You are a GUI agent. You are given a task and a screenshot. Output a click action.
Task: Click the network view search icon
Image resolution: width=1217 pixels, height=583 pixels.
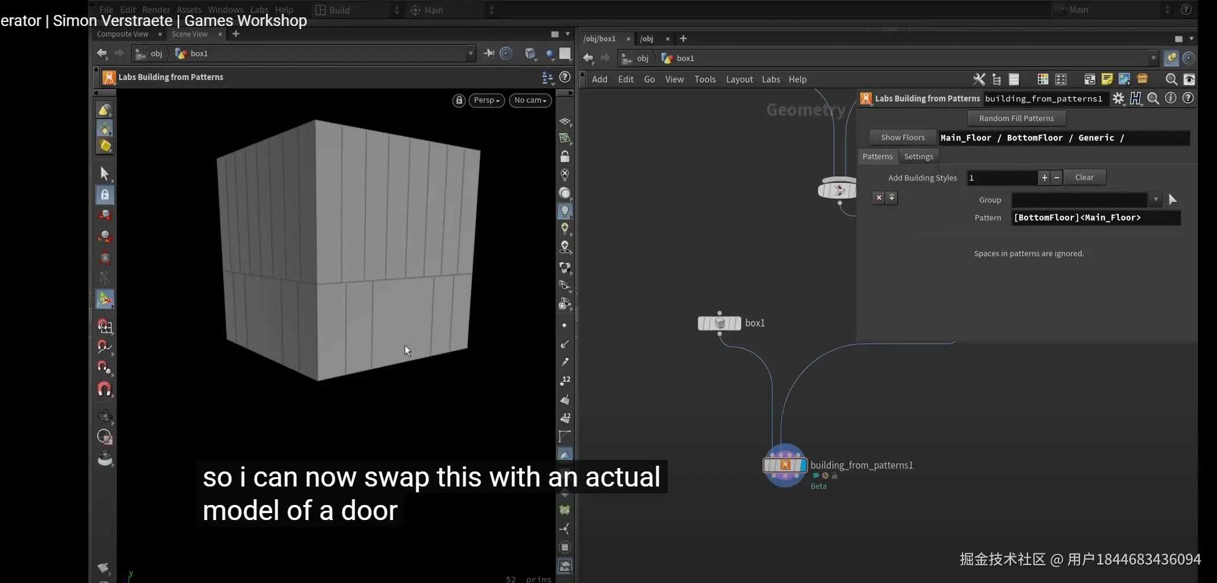click(x=1171, y=79)
